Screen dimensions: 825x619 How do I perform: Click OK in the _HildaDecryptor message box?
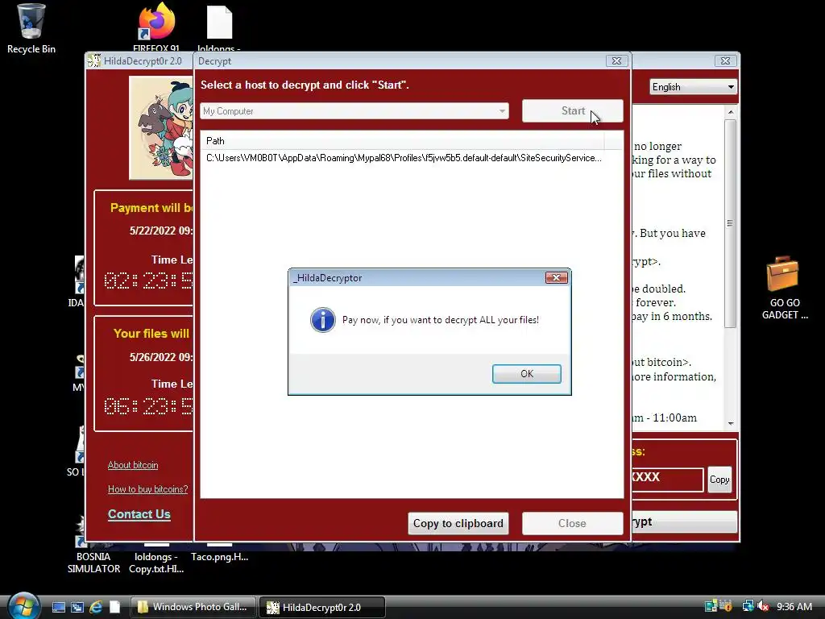[526, 374]
